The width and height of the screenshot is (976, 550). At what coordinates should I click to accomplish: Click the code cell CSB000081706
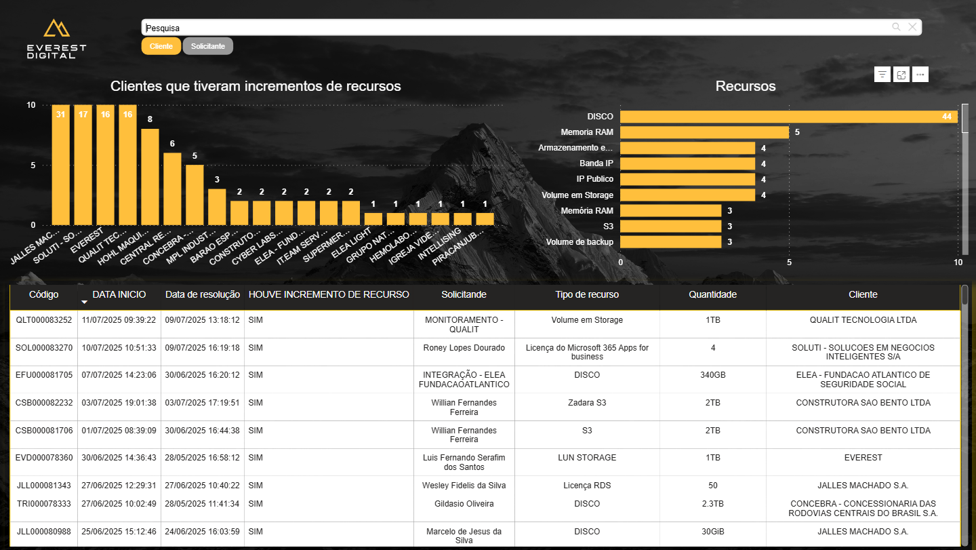click(44, 431)
